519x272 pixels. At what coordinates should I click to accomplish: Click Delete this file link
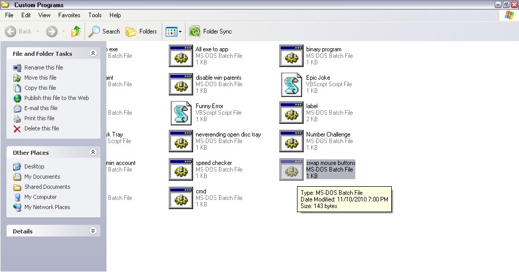point(42,128)
